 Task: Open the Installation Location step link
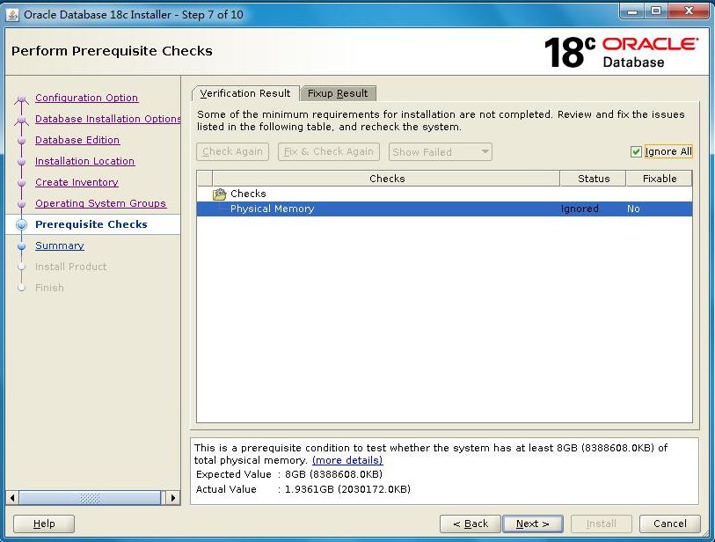(x=84, y=162)
